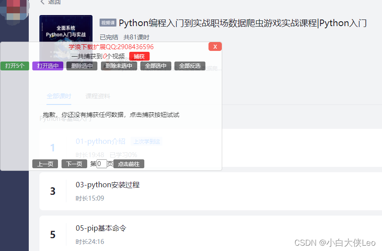382x251 pixels.
Task: Click the 删除未选中 button
Action: [x=119, y=66]
